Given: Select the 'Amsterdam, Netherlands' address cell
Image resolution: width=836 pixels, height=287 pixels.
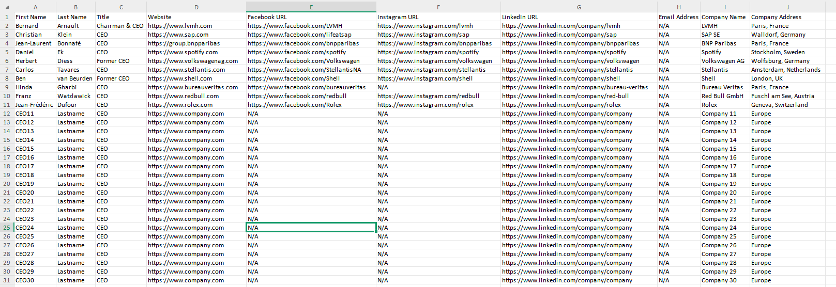Looking at the screenshot, I should pyautogui.click(x=787, y=70).
